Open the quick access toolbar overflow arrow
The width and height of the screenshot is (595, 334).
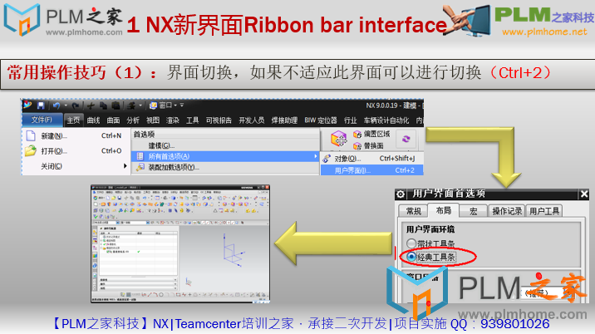point(182,106)
